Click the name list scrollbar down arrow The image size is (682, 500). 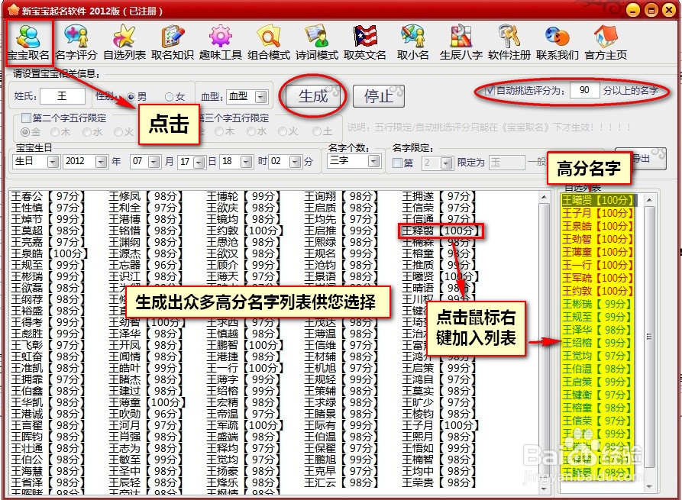coord(544,489)
